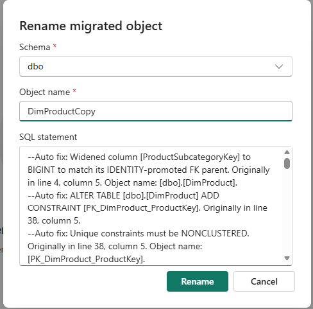
Task: Click text 'in line 4, column 5. Object name: [dbo].[DimProduct].'
Action: pos(133,182)
